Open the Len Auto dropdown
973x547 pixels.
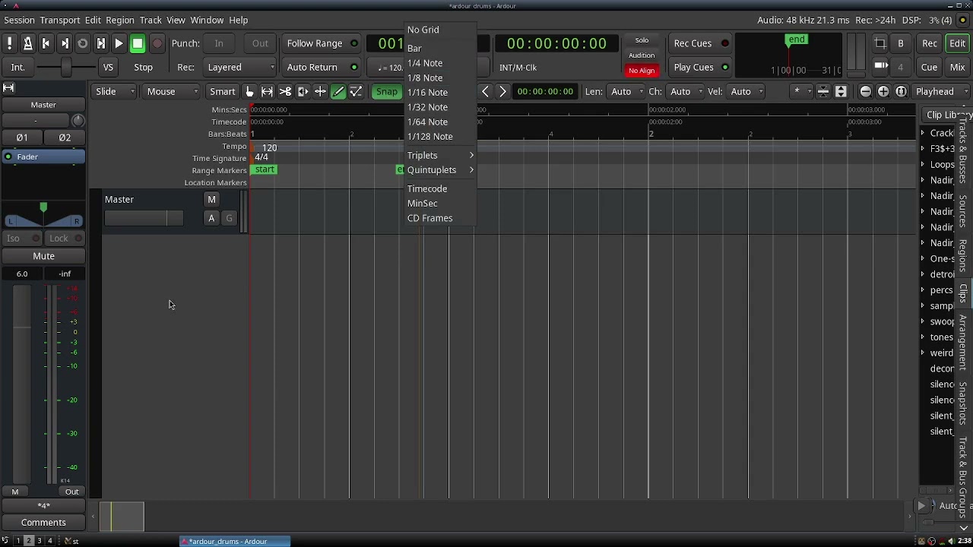pos(626,91)
